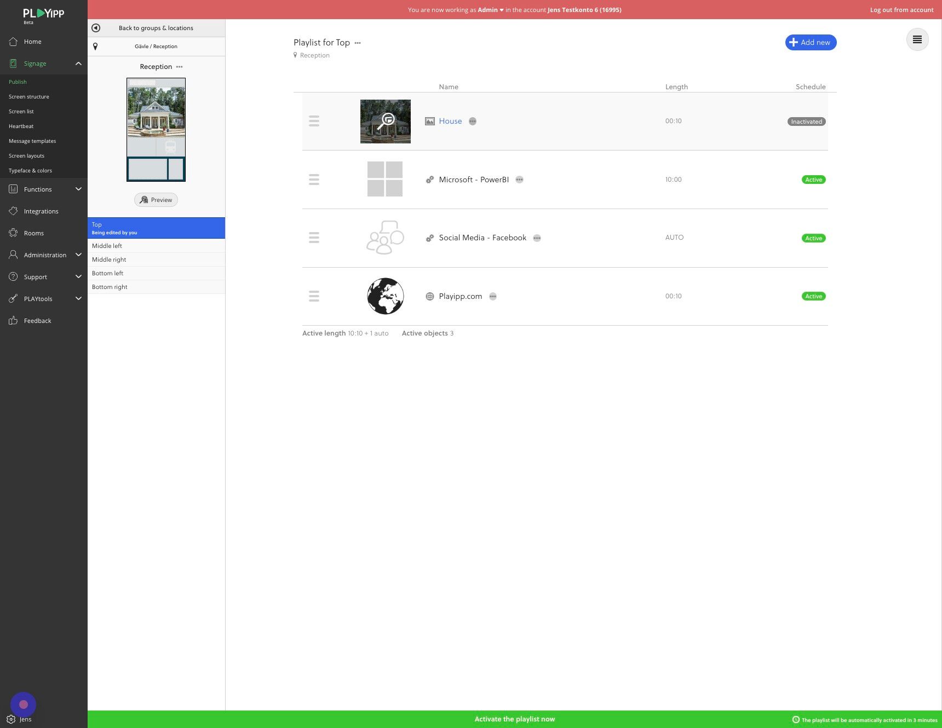Open settings gear icon next to Jens
Viewport: 942px width, 728px height.
click(11, 719)
